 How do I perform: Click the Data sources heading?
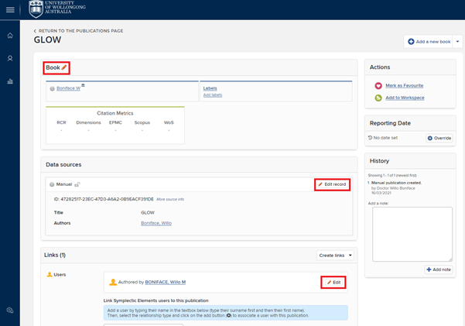[63, 165]
